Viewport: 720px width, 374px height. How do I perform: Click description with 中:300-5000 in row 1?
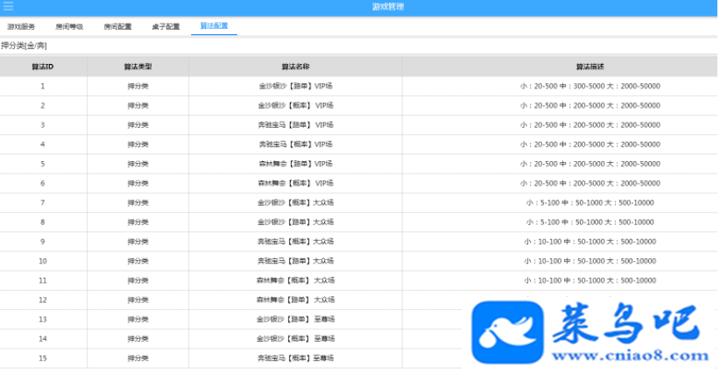590,86
